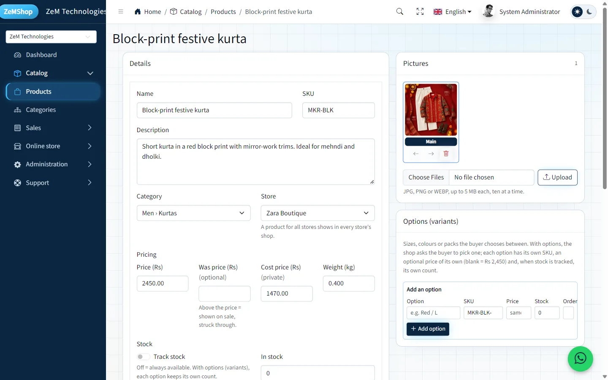608x380 pixels.
Task: Click the Products breadcrumb link
Action: (x=223, y=12)
